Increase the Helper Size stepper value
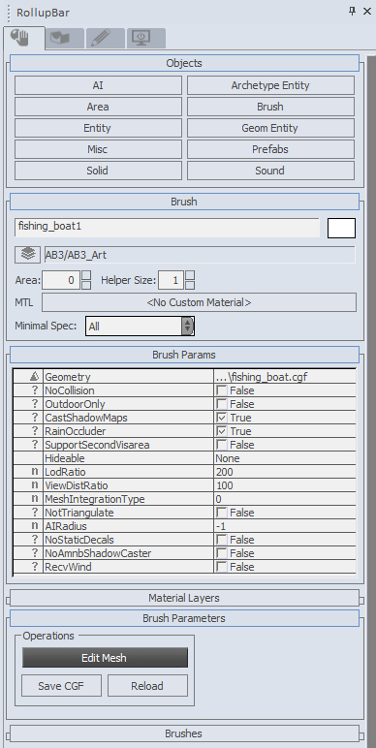 [190, 275]
